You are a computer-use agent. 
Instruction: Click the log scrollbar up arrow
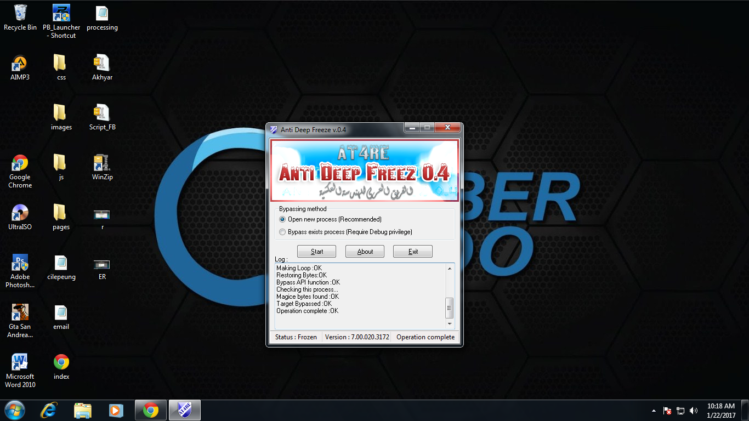450,269
